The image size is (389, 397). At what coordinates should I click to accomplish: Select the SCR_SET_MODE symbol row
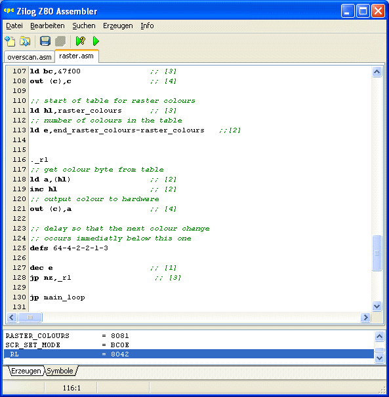(x=189, y=345)
